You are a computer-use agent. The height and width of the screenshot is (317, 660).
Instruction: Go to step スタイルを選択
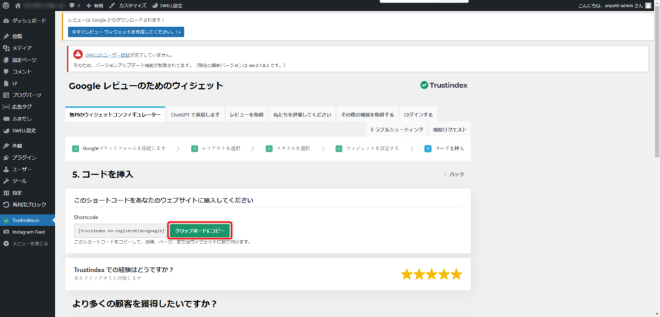(288, 149)
